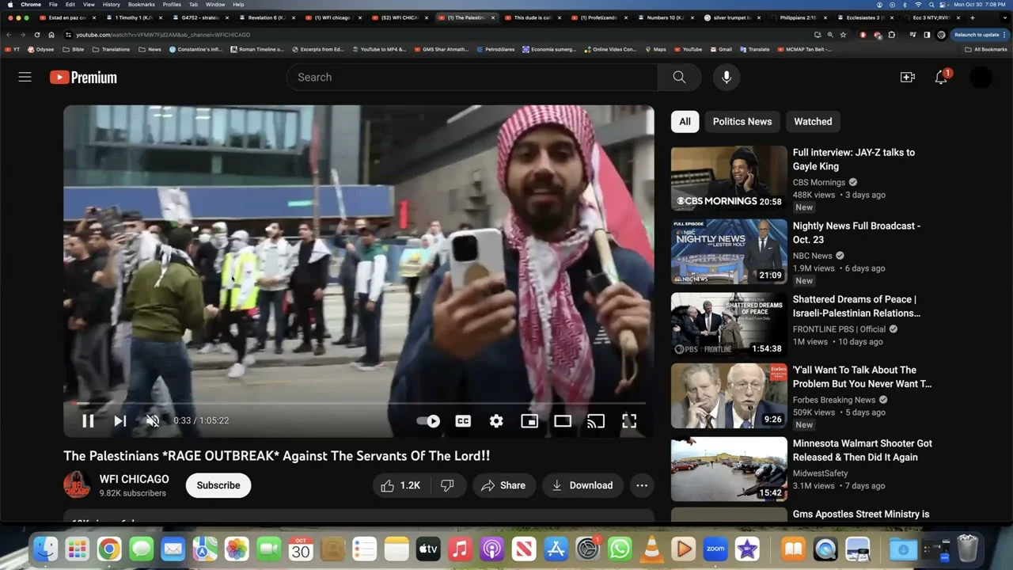Image resolution: width=1013 pixels, height=570 pixels.
Task: Subscribe to the WFI CHICAGO channel
Action: pos(218,485)
